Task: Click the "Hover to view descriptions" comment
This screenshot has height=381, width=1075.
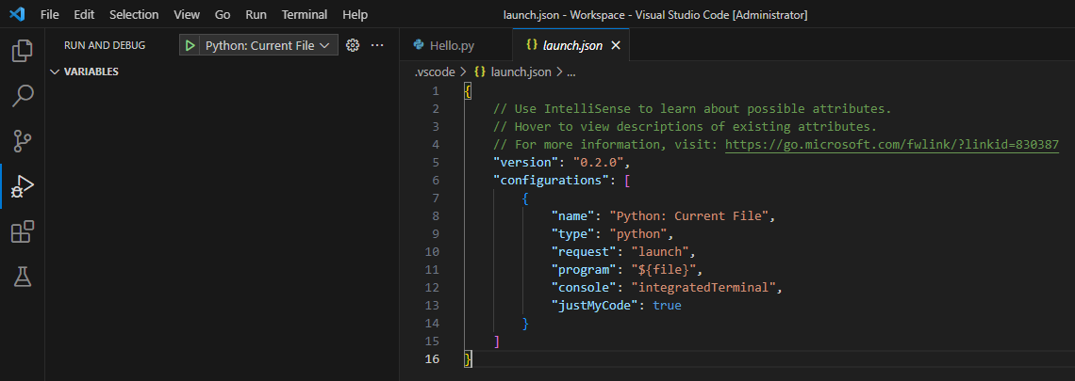Action: tap(685, 127)
